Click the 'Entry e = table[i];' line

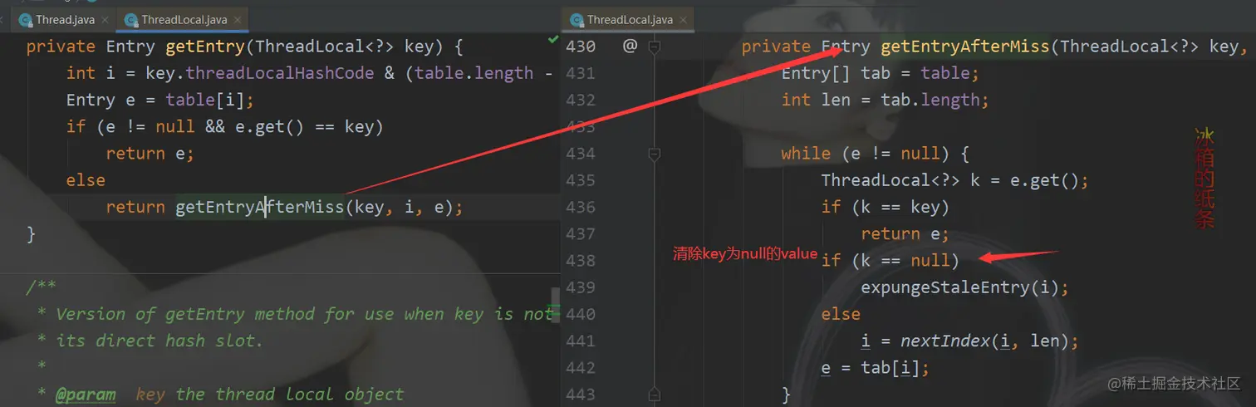pyautogui.click(x=160, y=101)
